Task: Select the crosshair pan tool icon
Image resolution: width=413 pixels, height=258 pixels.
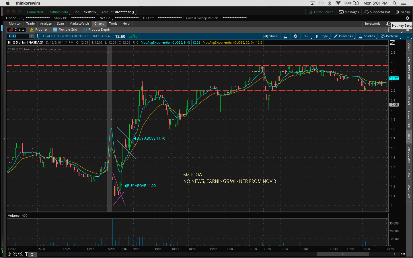Action: pos(9,254)
